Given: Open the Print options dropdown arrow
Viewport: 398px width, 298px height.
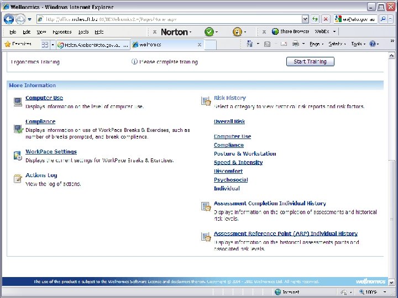Looking at the screenshot, I should coord(303,44).
